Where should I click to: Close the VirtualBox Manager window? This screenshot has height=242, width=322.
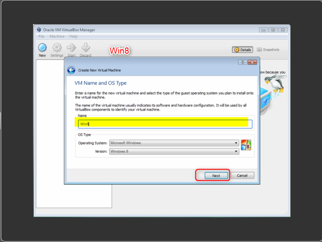(283, 30)
